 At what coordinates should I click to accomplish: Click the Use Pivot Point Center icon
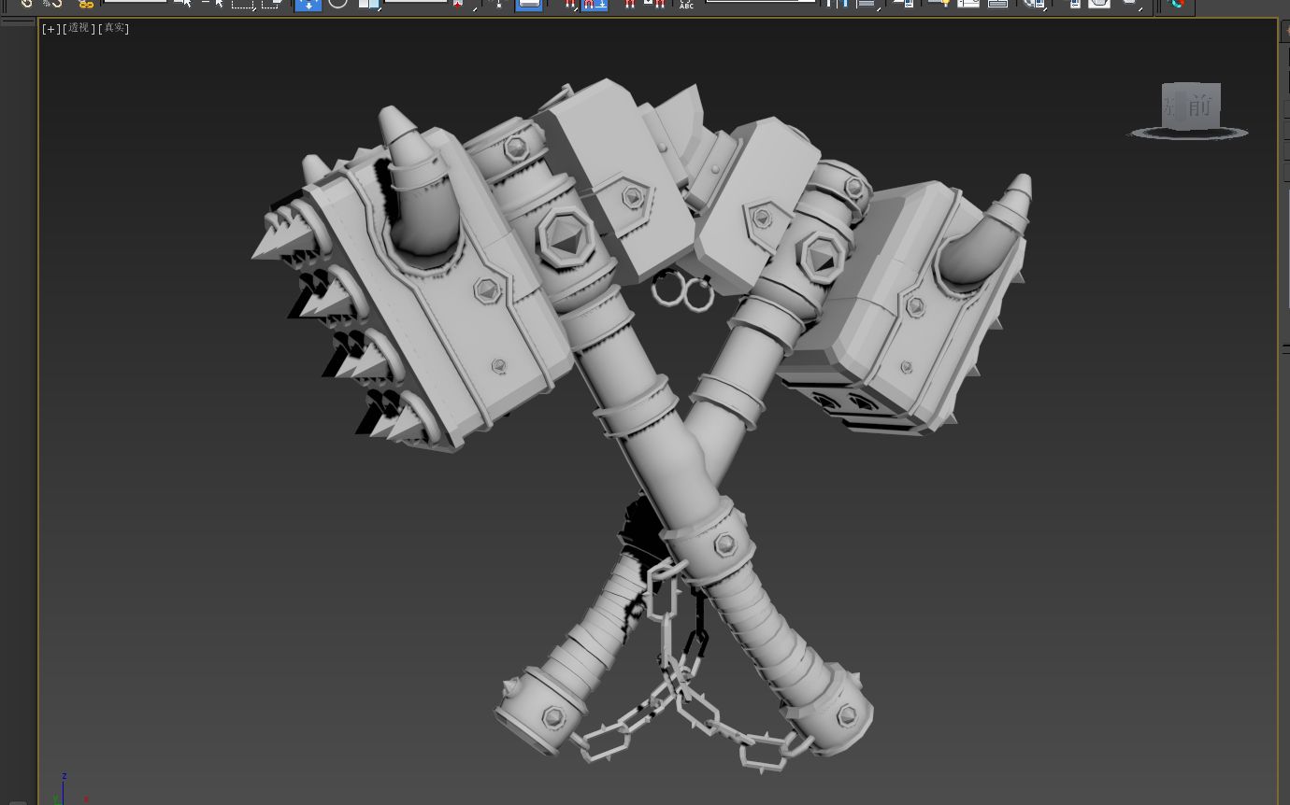pos(460,4)
